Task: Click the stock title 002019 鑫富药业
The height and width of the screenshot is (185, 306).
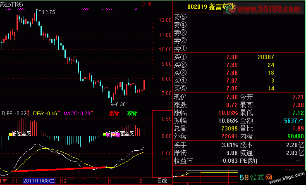Action: point(210,7)
